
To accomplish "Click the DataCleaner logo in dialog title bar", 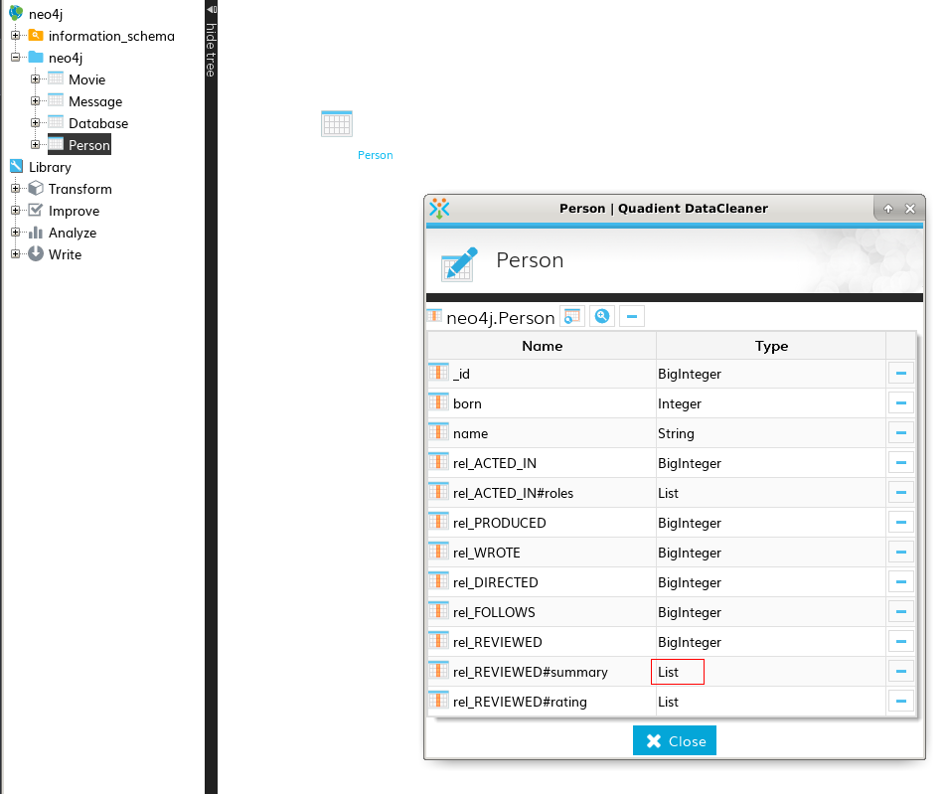I will (439, 209).
